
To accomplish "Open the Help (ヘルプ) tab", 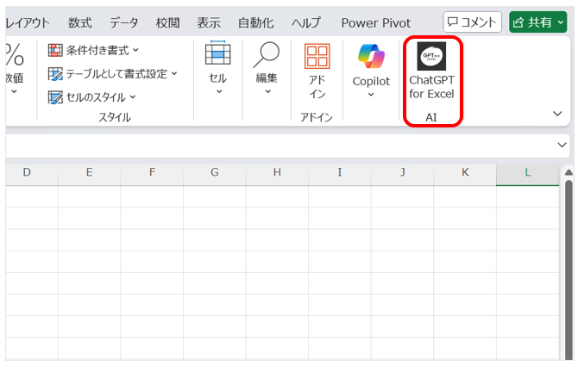I will click(x=306, y=23).
